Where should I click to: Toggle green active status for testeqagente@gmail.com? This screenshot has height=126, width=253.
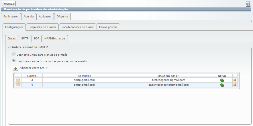tap(222, 80)
